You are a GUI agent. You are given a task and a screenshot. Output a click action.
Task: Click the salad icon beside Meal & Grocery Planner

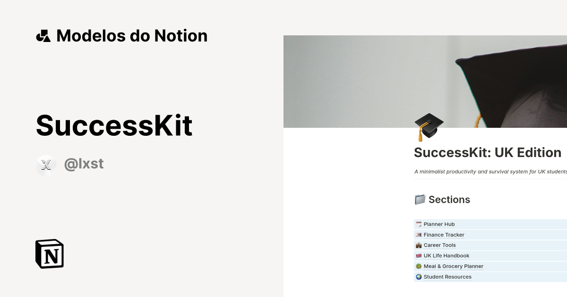pos(418,266)
